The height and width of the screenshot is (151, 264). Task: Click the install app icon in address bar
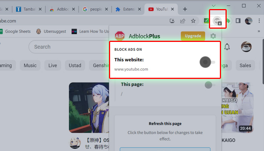pos(172,21)
